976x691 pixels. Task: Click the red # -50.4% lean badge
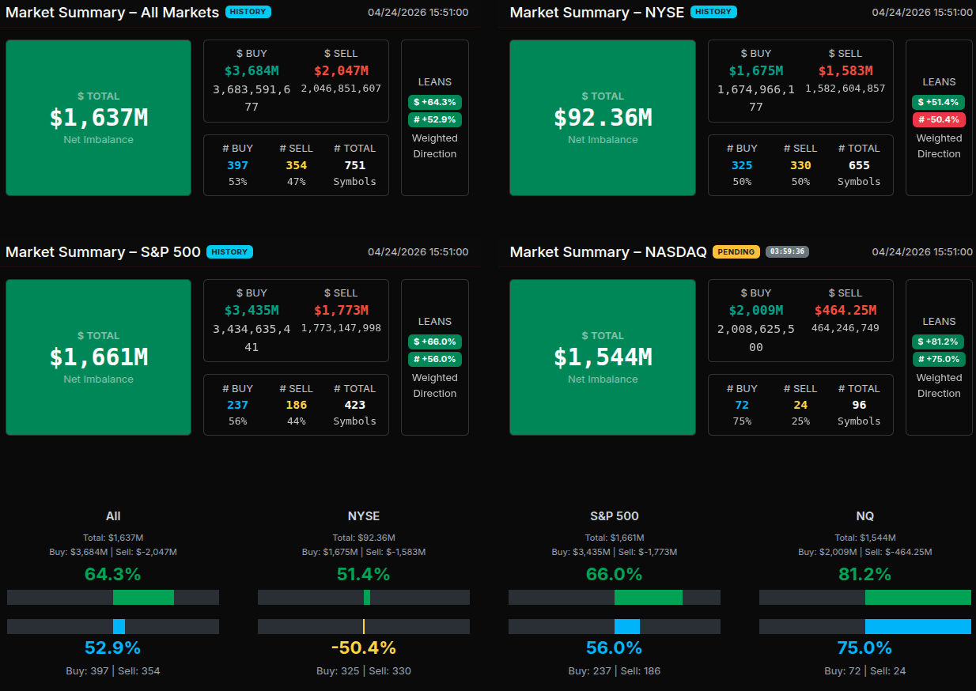point(938,119)
